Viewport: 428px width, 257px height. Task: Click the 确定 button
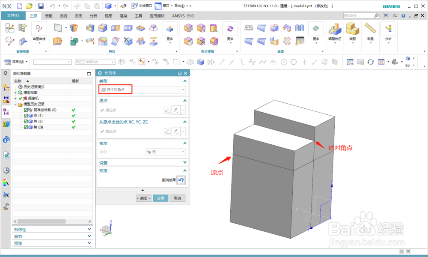tap(143, 198)
